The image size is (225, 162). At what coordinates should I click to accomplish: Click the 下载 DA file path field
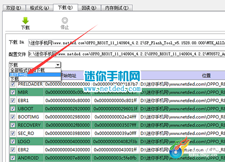coord(127,43)
